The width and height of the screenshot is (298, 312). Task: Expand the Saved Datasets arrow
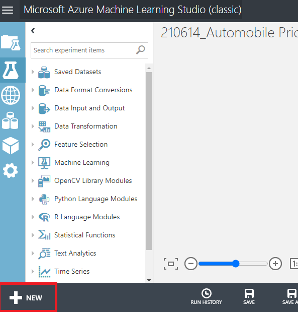pos(33,72)
